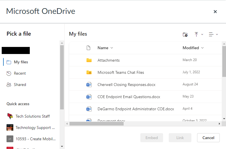The width and height of the screenshot is (226, 149).
Task: Click the Cancel button
Action: click(x=208, y=138)
